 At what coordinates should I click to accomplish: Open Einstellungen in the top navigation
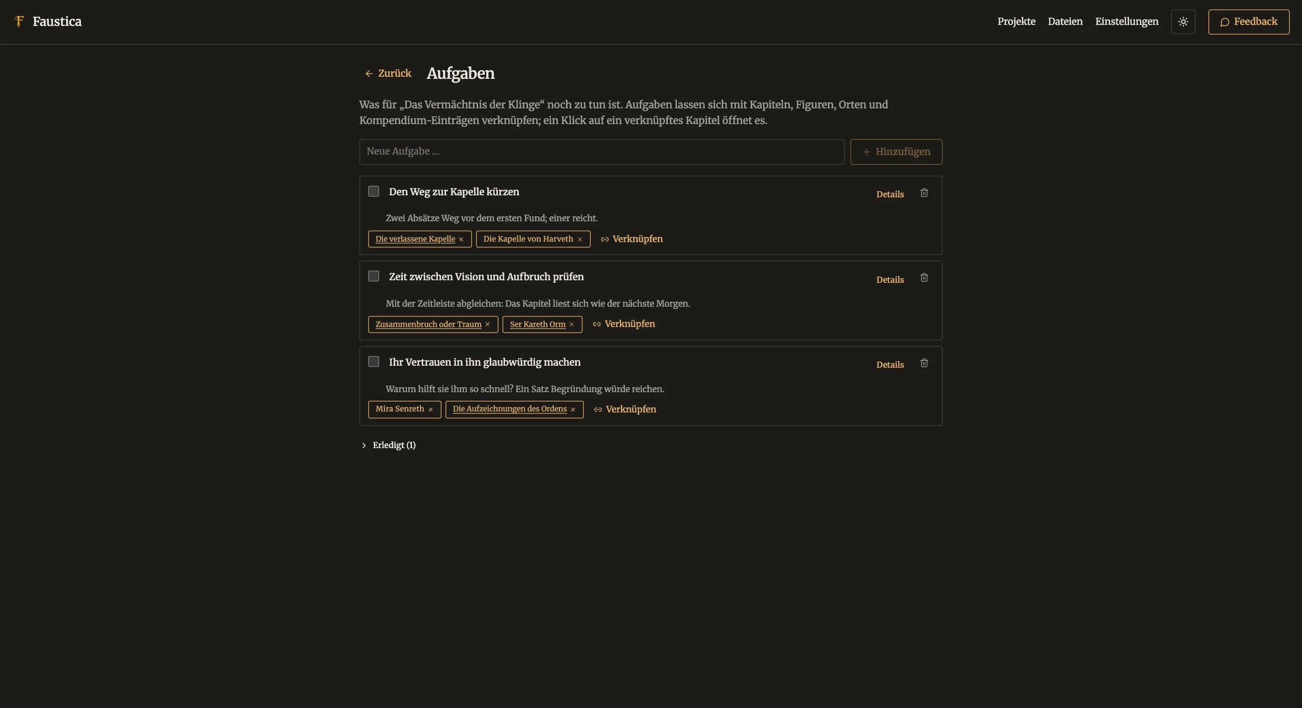[1127, 21]
